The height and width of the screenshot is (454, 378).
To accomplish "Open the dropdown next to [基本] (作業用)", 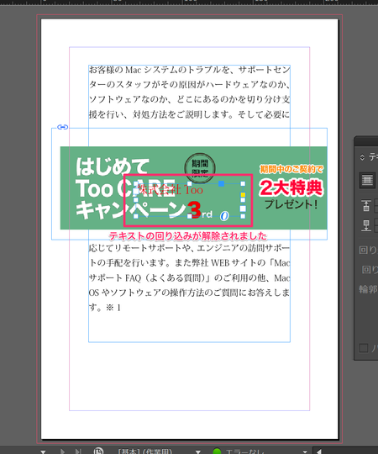I will tap(198, 451).
